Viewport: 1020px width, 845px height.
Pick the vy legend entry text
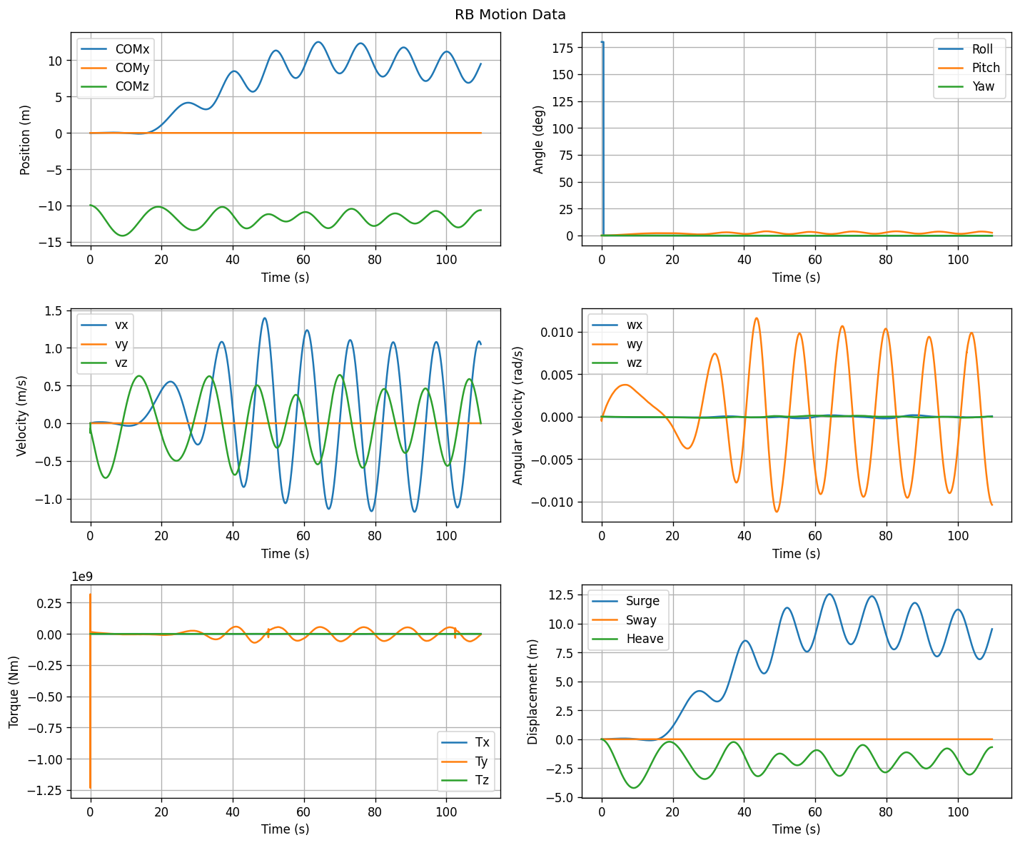click(x=122, y=345)
